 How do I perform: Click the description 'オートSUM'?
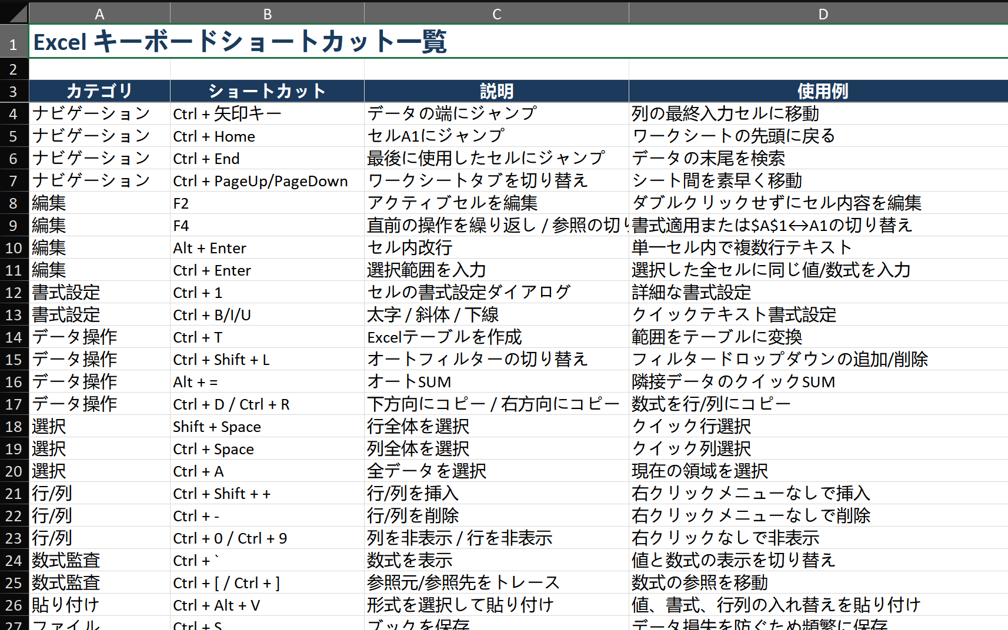pyautogui.click(x=496, y=382)
